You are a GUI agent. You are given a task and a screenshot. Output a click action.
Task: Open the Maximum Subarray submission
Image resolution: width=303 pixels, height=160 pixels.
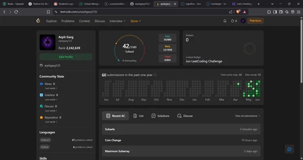point(181,151)
